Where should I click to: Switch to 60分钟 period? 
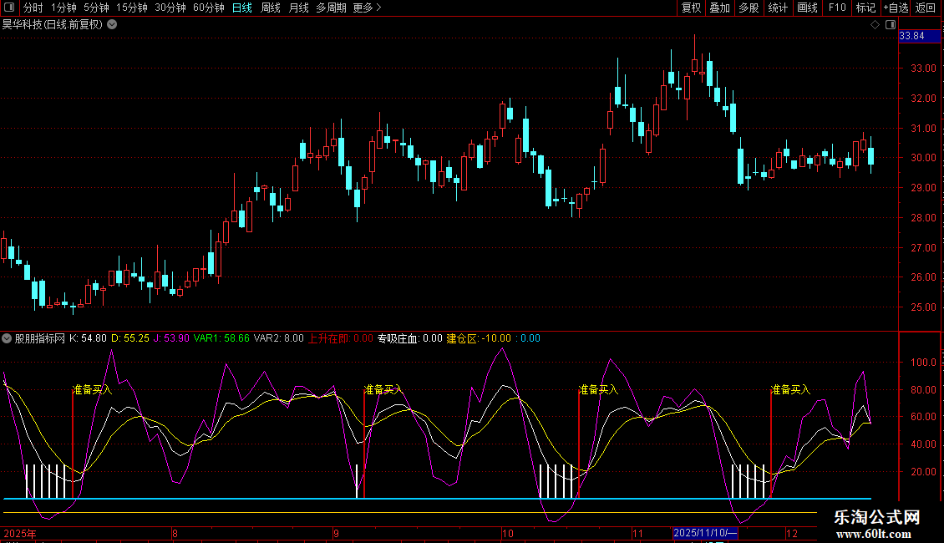[208, 8]
